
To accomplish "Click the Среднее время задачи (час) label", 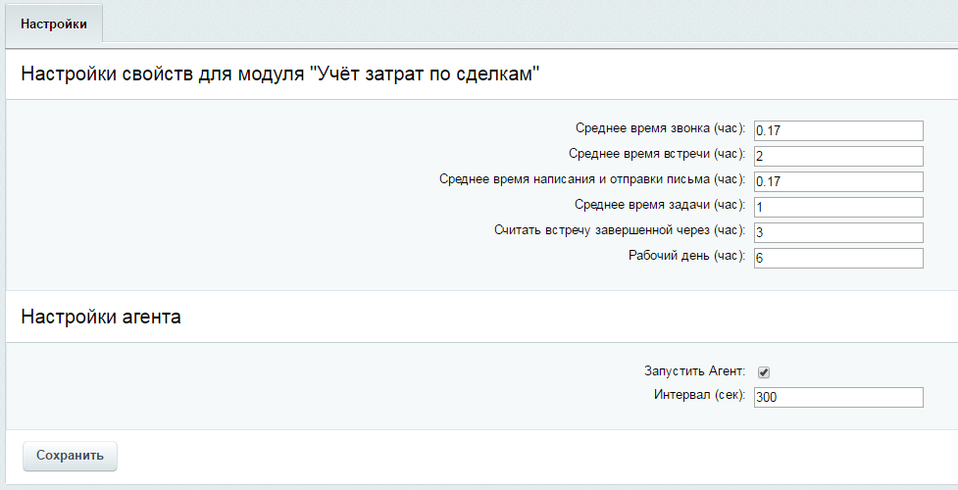I will pos(660,206).
